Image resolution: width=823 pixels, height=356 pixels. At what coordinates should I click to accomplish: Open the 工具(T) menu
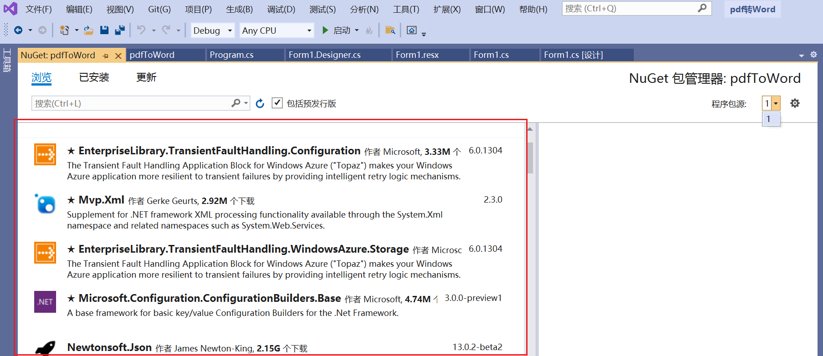tap(406, 9)
